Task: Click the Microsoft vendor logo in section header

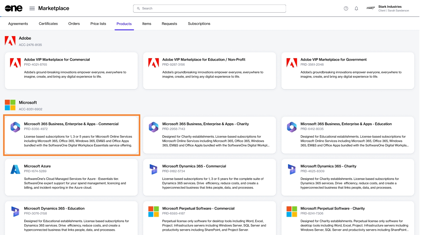Action: (x=10, y=105)
